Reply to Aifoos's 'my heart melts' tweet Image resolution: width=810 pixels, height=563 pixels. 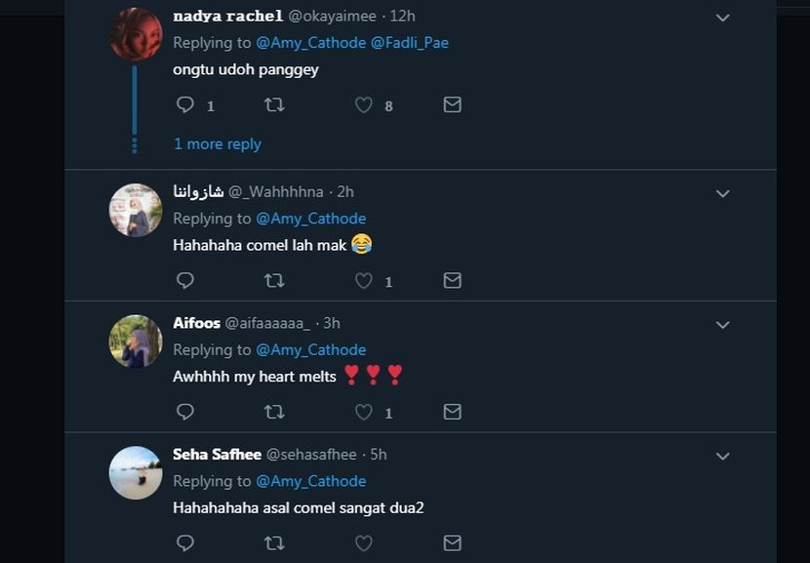pos(184,412)
